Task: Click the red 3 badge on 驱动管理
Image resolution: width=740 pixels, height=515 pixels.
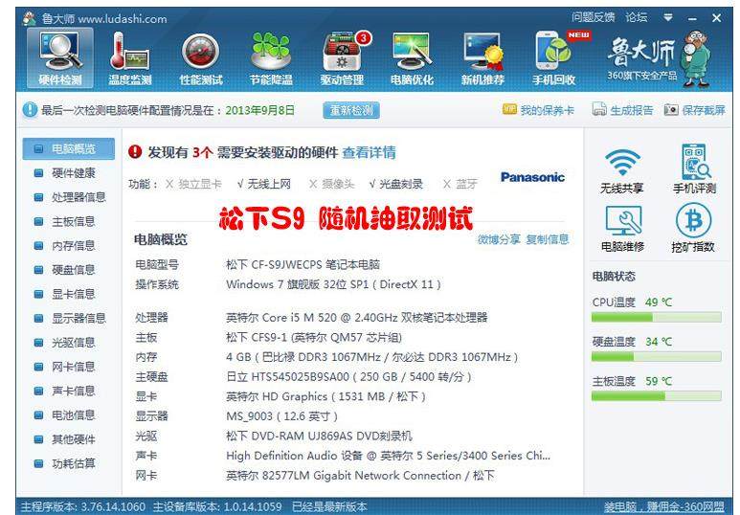Action: coord(364,38)
